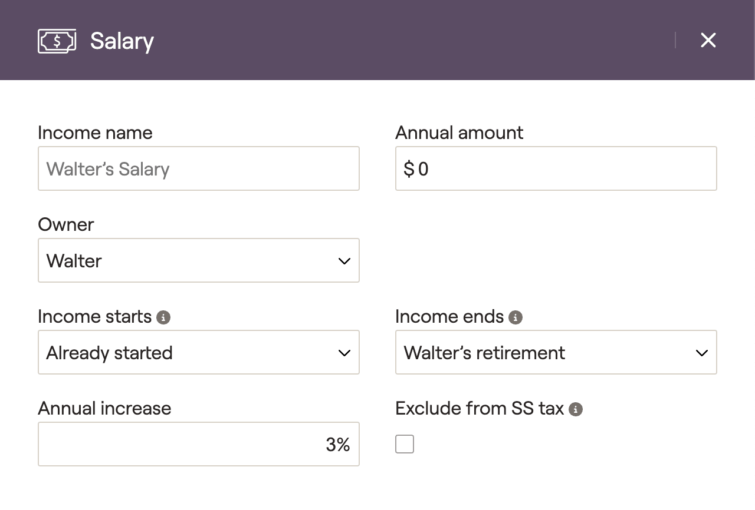Click the Exclude from SS tax label
The height and width of the screenshot is (510, 755).
pos(480,408)
